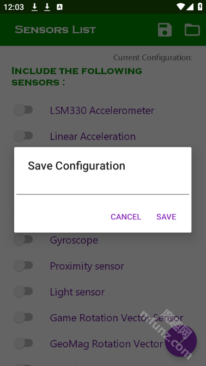The width and height of the screenshot is (206, 366).
Task: Toggle the Light sensor switch
Action: tap(23, 291)
